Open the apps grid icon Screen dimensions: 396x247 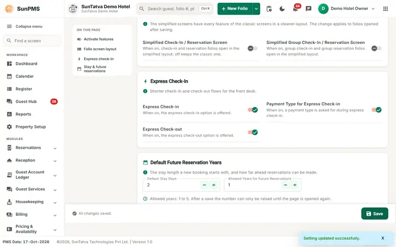386,9
